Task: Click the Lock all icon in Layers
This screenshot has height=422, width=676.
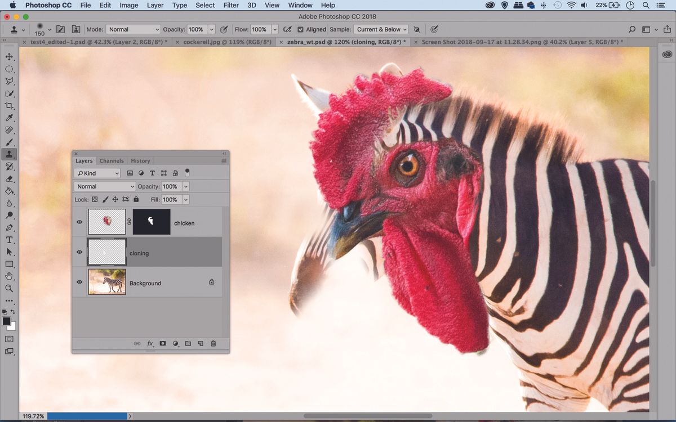Action: click(136, 199)
